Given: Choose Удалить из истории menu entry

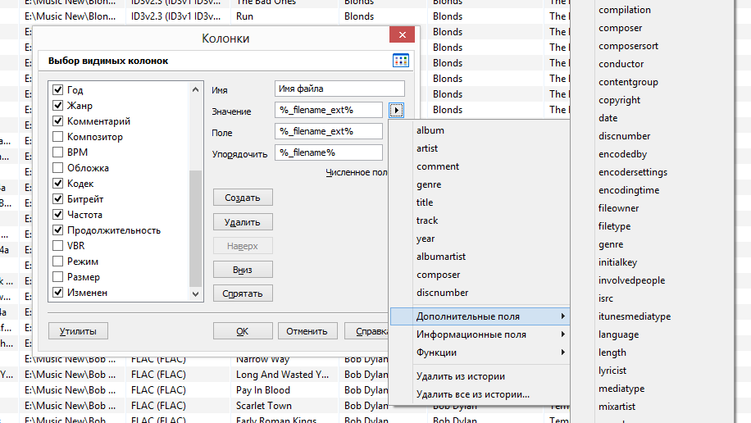Looking at the screenshot, I should pos(460,376).
